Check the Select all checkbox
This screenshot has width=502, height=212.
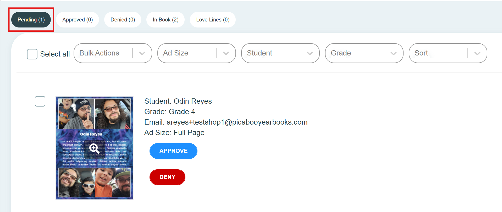[x=32, y=54]
